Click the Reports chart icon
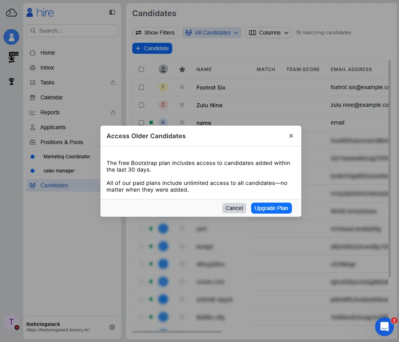The height and width of the screenshot is (342, 399). tap(33, 112)
